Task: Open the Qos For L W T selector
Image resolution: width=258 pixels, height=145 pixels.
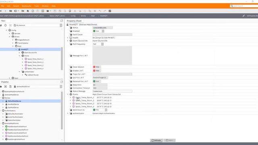Action: tap(100, 78)
